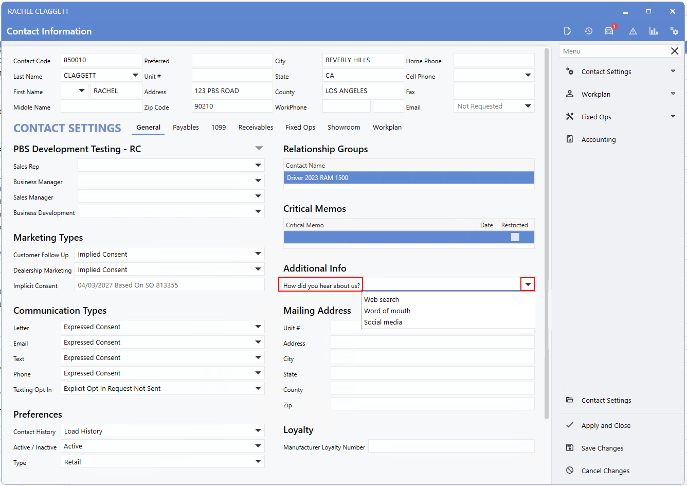
Task: Click the Address field with 123 PBS ROAD
Action: point(232,91)
